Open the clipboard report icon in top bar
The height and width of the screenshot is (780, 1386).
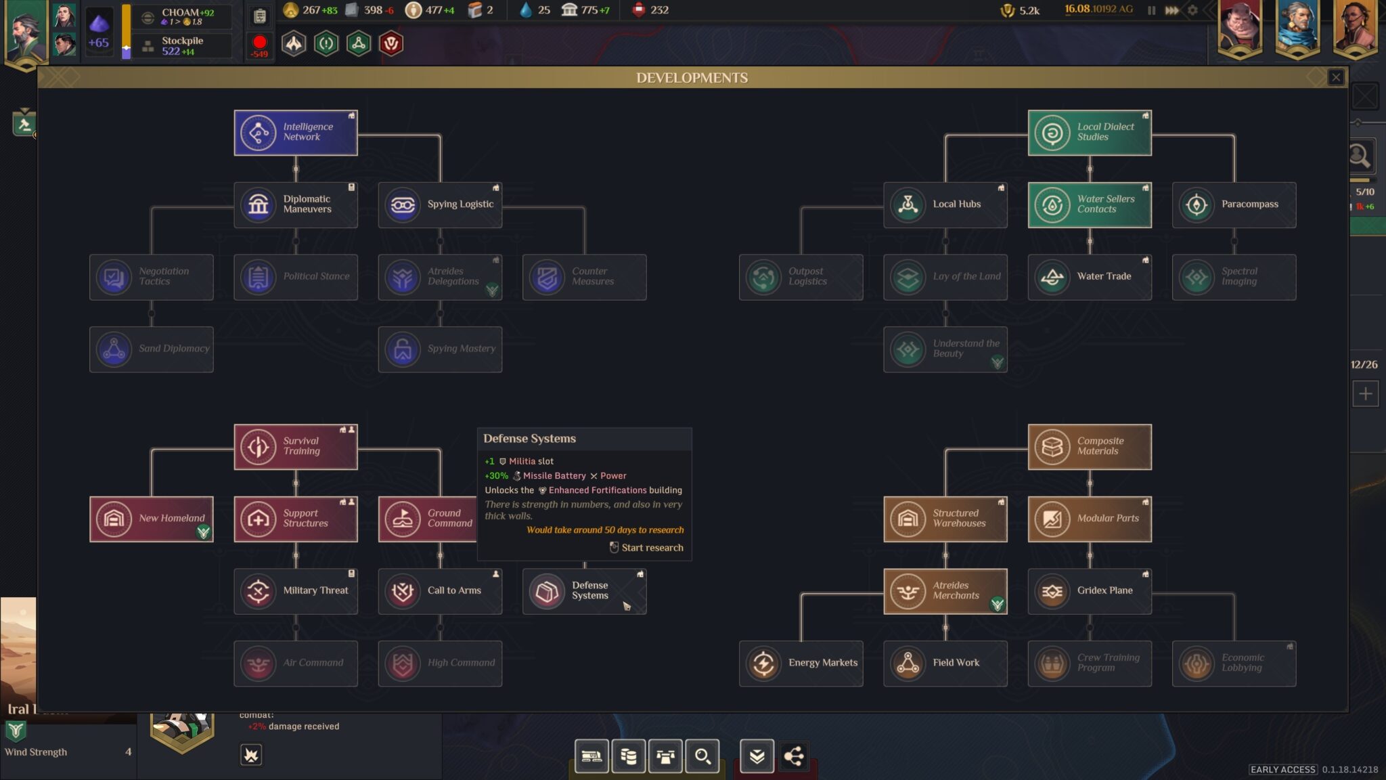(x=259, y=17)
